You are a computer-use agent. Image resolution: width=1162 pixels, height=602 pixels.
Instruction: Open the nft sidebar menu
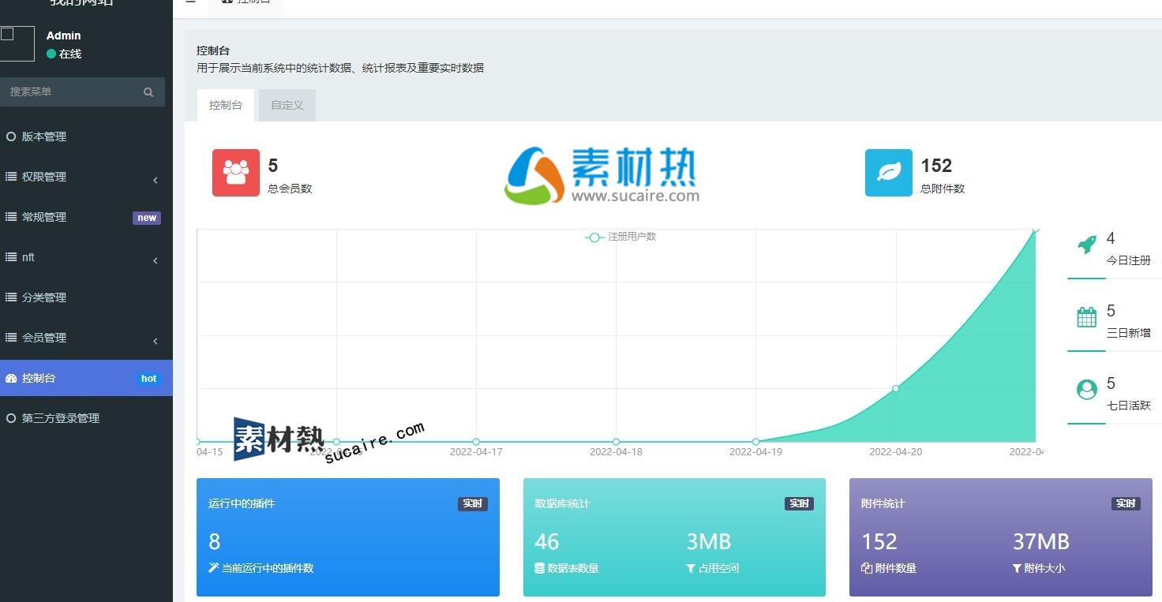point(86,257)
